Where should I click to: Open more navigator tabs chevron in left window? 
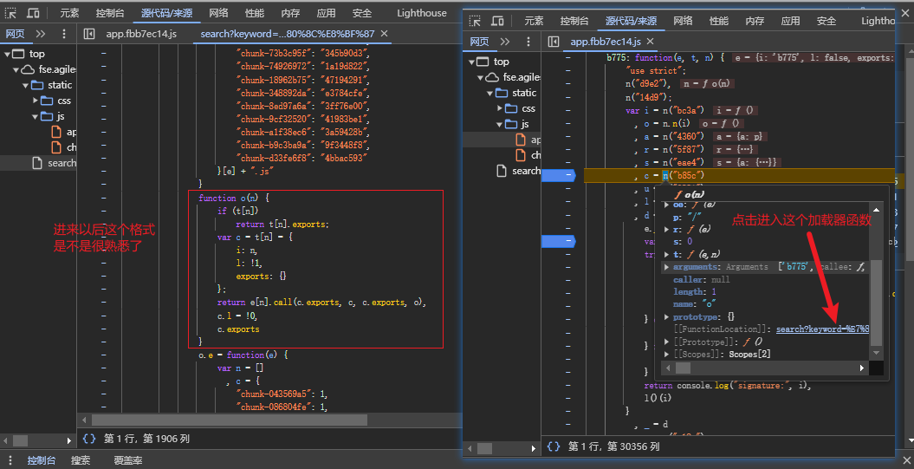click(x=40, y=34)
